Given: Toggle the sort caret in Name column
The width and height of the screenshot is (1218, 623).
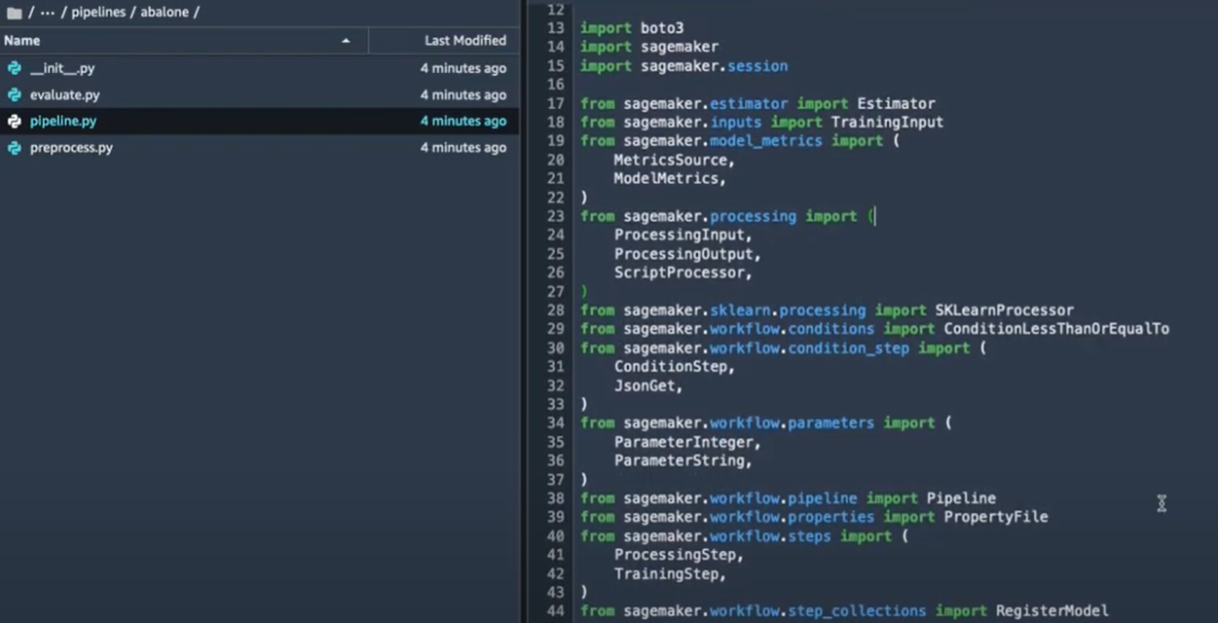Looking at the screenshot, I should pos(346,41).
